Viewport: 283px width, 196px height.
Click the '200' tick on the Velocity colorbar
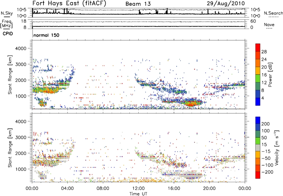click(266, 124)
